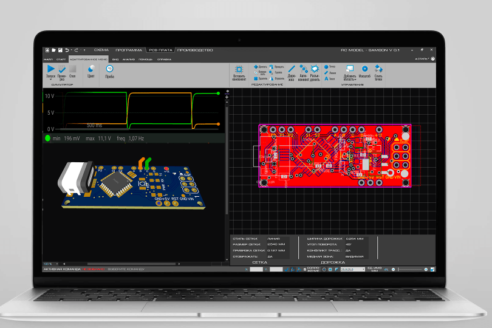
Task: Click the redo arrow icon
Action: coord(77,50)
